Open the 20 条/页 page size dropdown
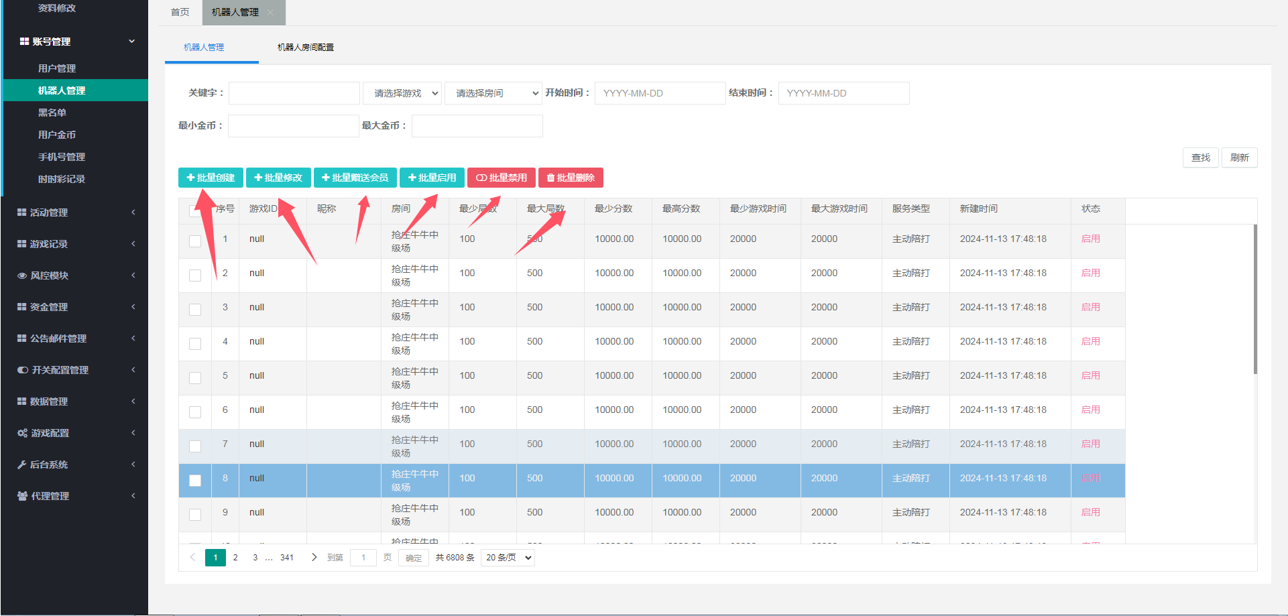The height and width of the screenshot is (616, 1288). click(508, 558)
